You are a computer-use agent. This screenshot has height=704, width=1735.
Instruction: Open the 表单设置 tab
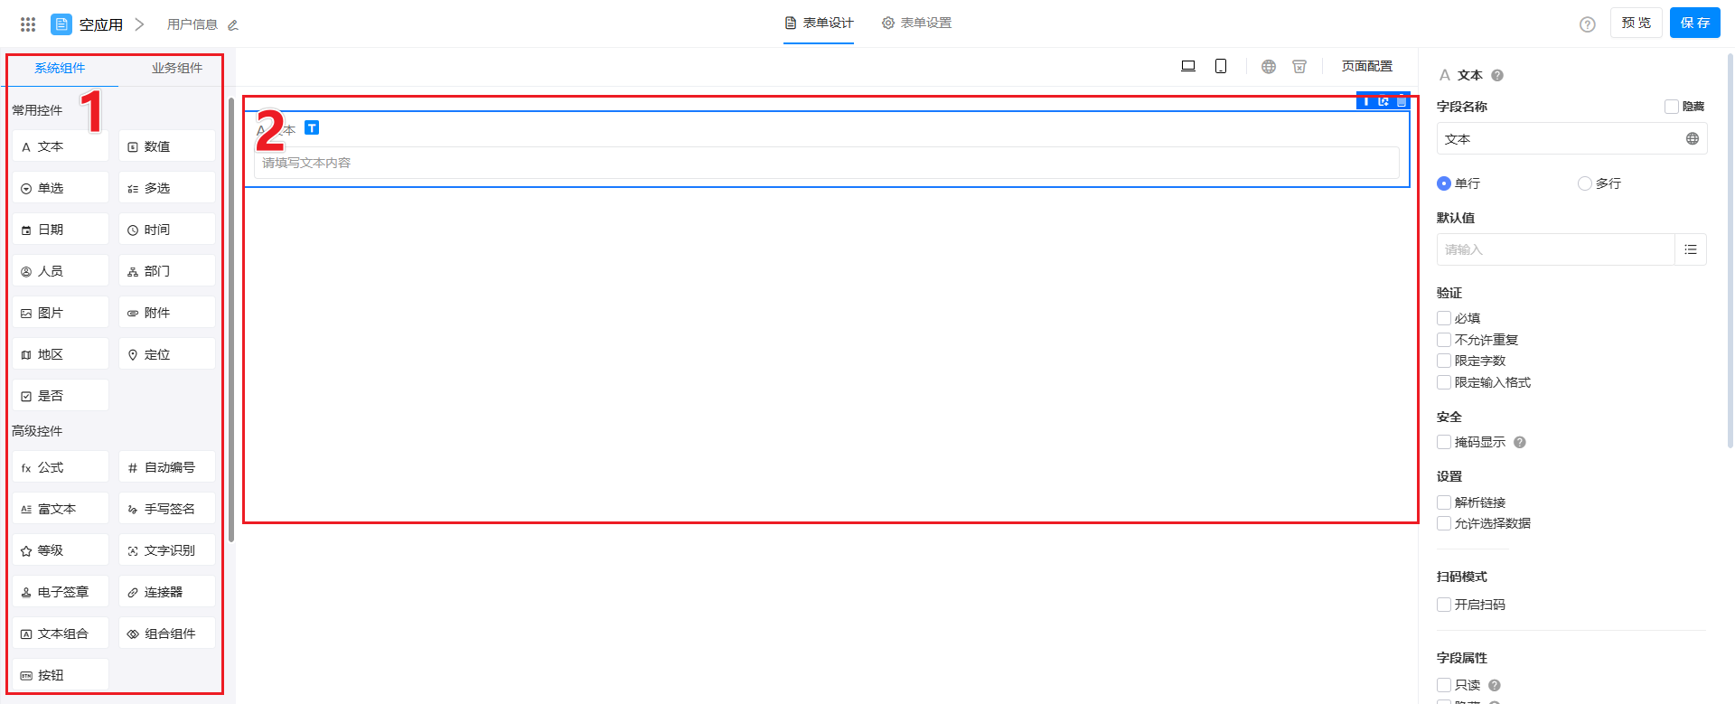click(917, 23)
